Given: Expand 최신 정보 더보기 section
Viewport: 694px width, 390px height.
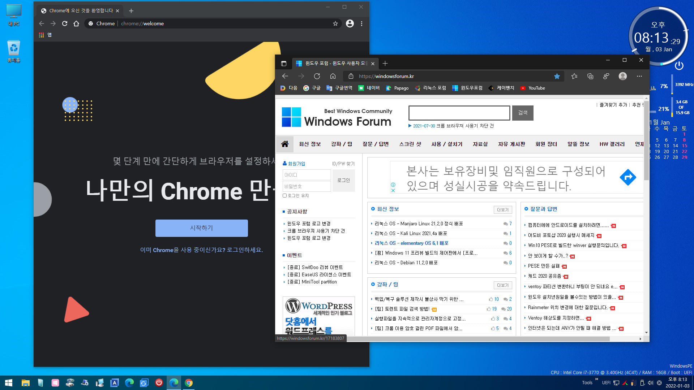Looking at the screenshot, I should coord(502,209).
